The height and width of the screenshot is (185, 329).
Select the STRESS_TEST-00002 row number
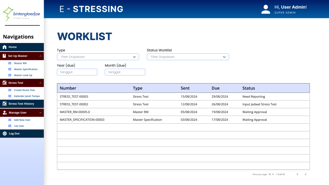point(74,104)
